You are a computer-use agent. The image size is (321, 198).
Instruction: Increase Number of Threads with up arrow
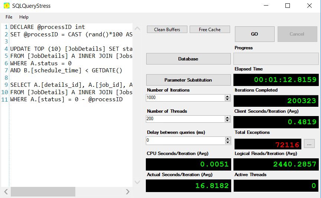tap(227, 117)
